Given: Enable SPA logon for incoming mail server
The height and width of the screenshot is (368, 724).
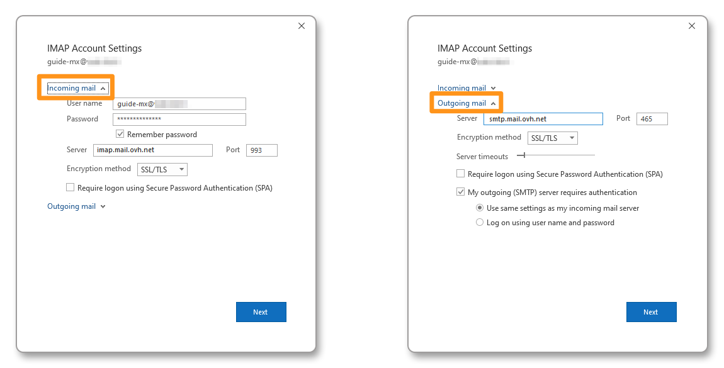Looking at the screenshot, I should [71, 187].
